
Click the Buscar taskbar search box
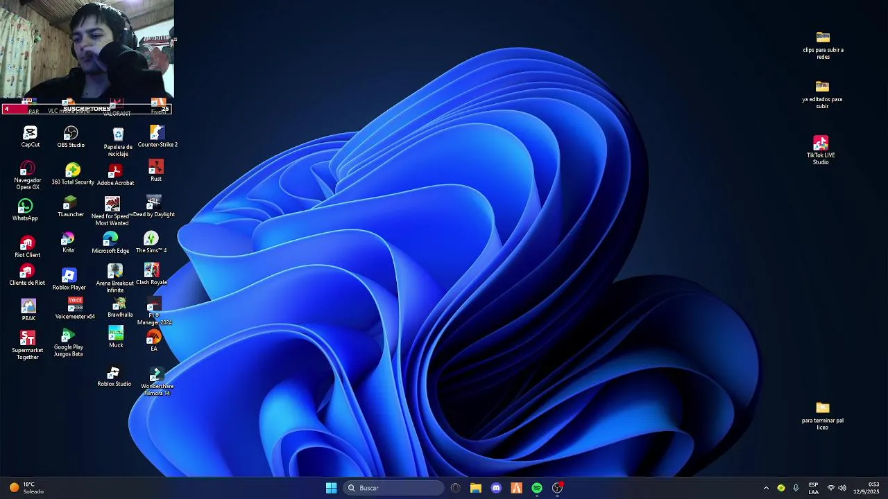click(x=394, y=488)
